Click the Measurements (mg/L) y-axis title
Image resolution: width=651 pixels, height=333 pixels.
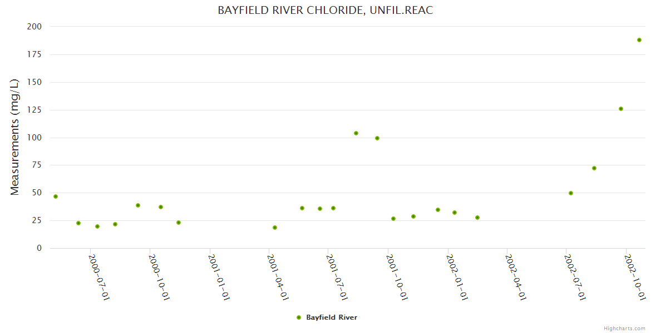(15, 137)
